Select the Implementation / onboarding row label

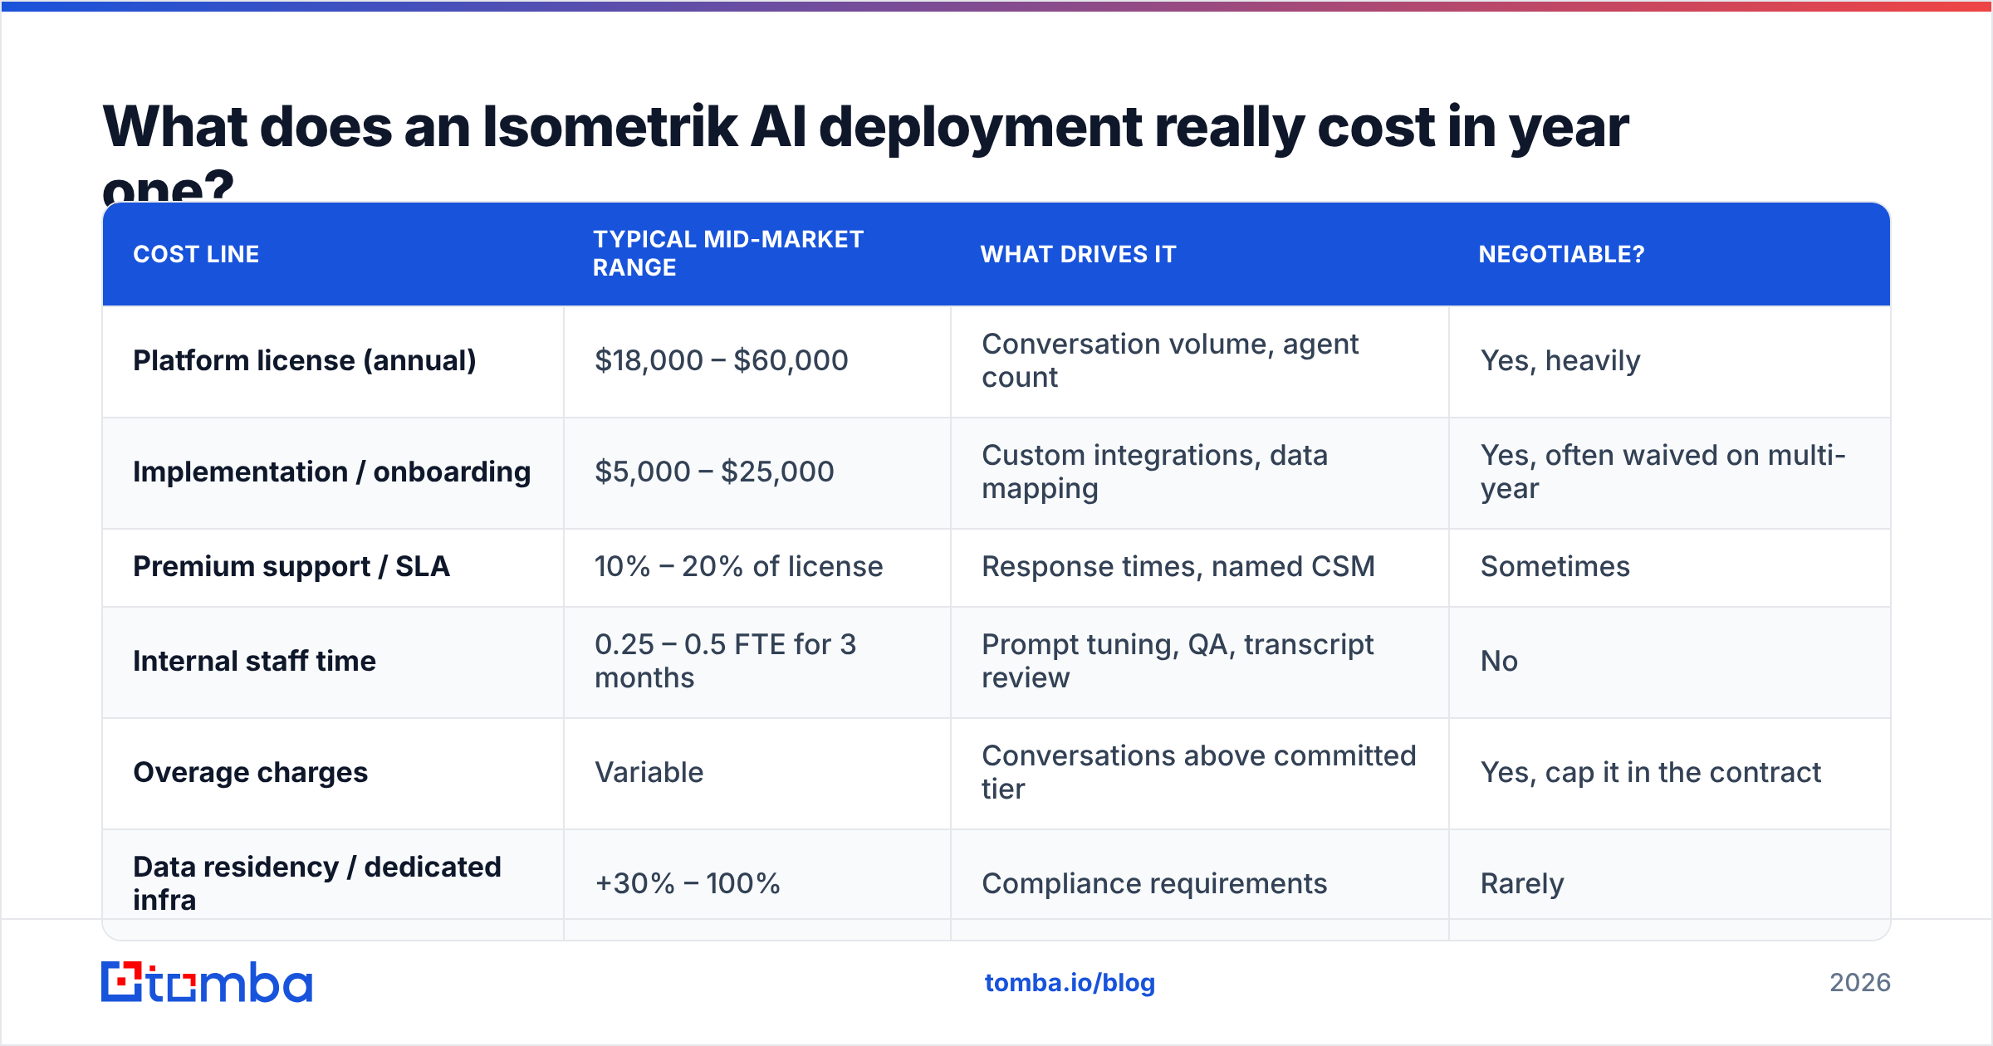pos(332,472)
